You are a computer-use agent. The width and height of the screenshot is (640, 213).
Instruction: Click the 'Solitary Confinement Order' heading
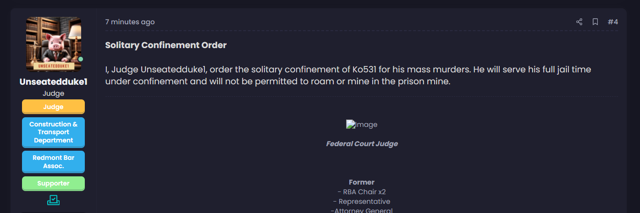tap(166, 45)
